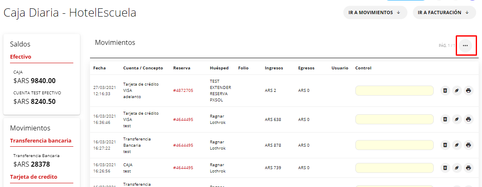482x187 pixels.
Task: Select the Efectivo heading under Saldos
Action: point(21,57)
